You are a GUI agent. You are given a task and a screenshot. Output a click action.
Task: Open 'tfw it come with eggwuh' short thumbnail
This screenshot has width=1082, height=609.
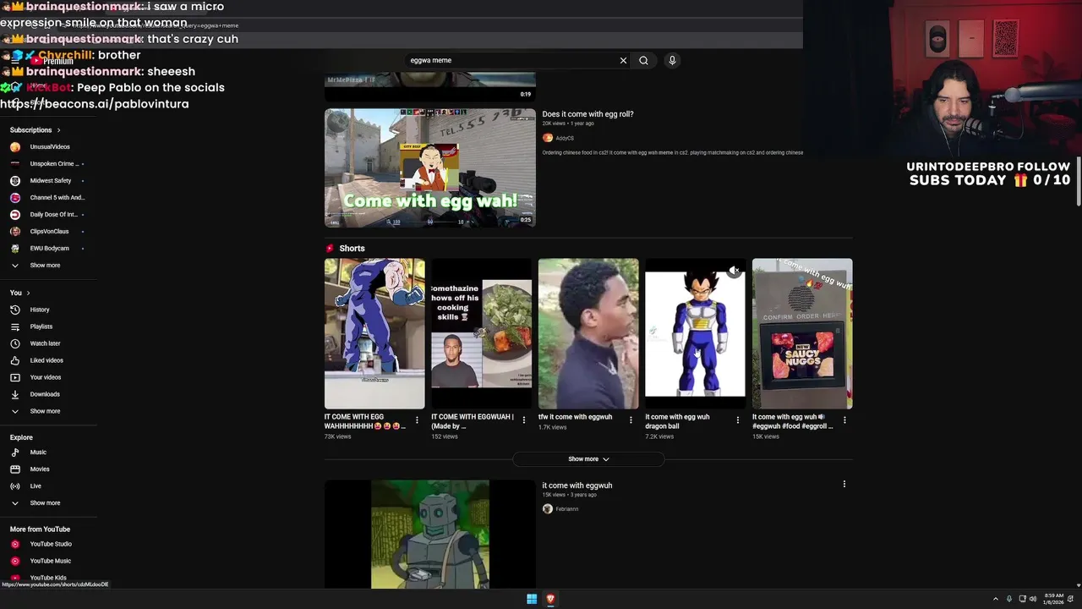click(588, 333)
